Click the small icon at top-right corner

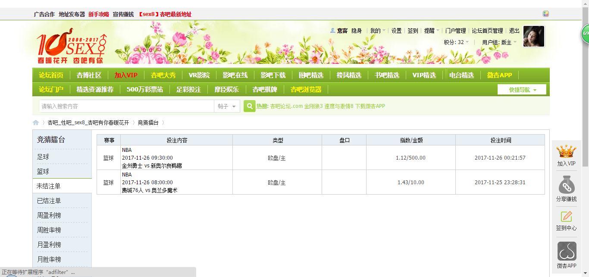click(x=546, y=14)
